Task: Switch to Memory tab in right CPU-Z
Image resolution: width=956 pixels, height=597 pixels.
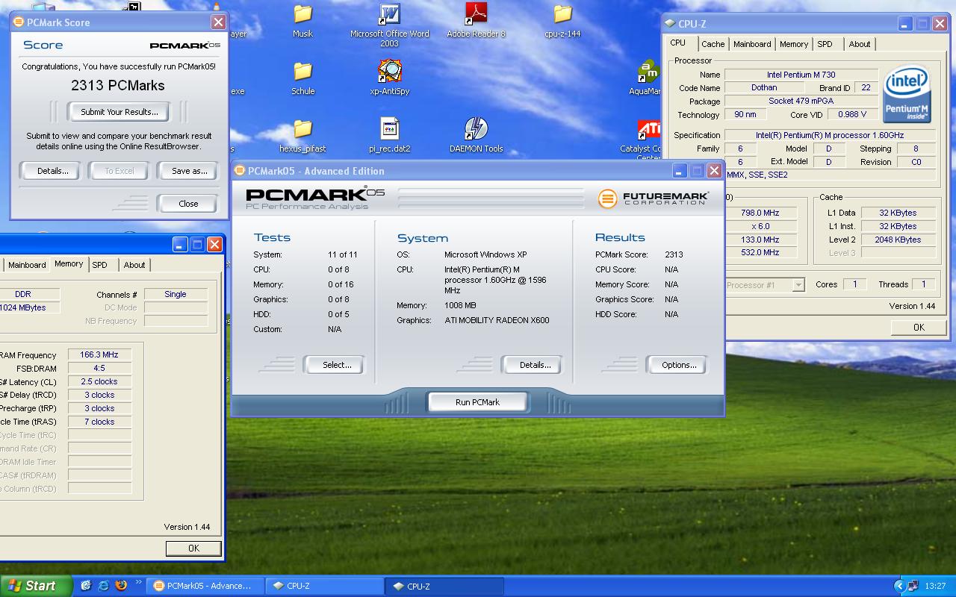Action: 794,44
